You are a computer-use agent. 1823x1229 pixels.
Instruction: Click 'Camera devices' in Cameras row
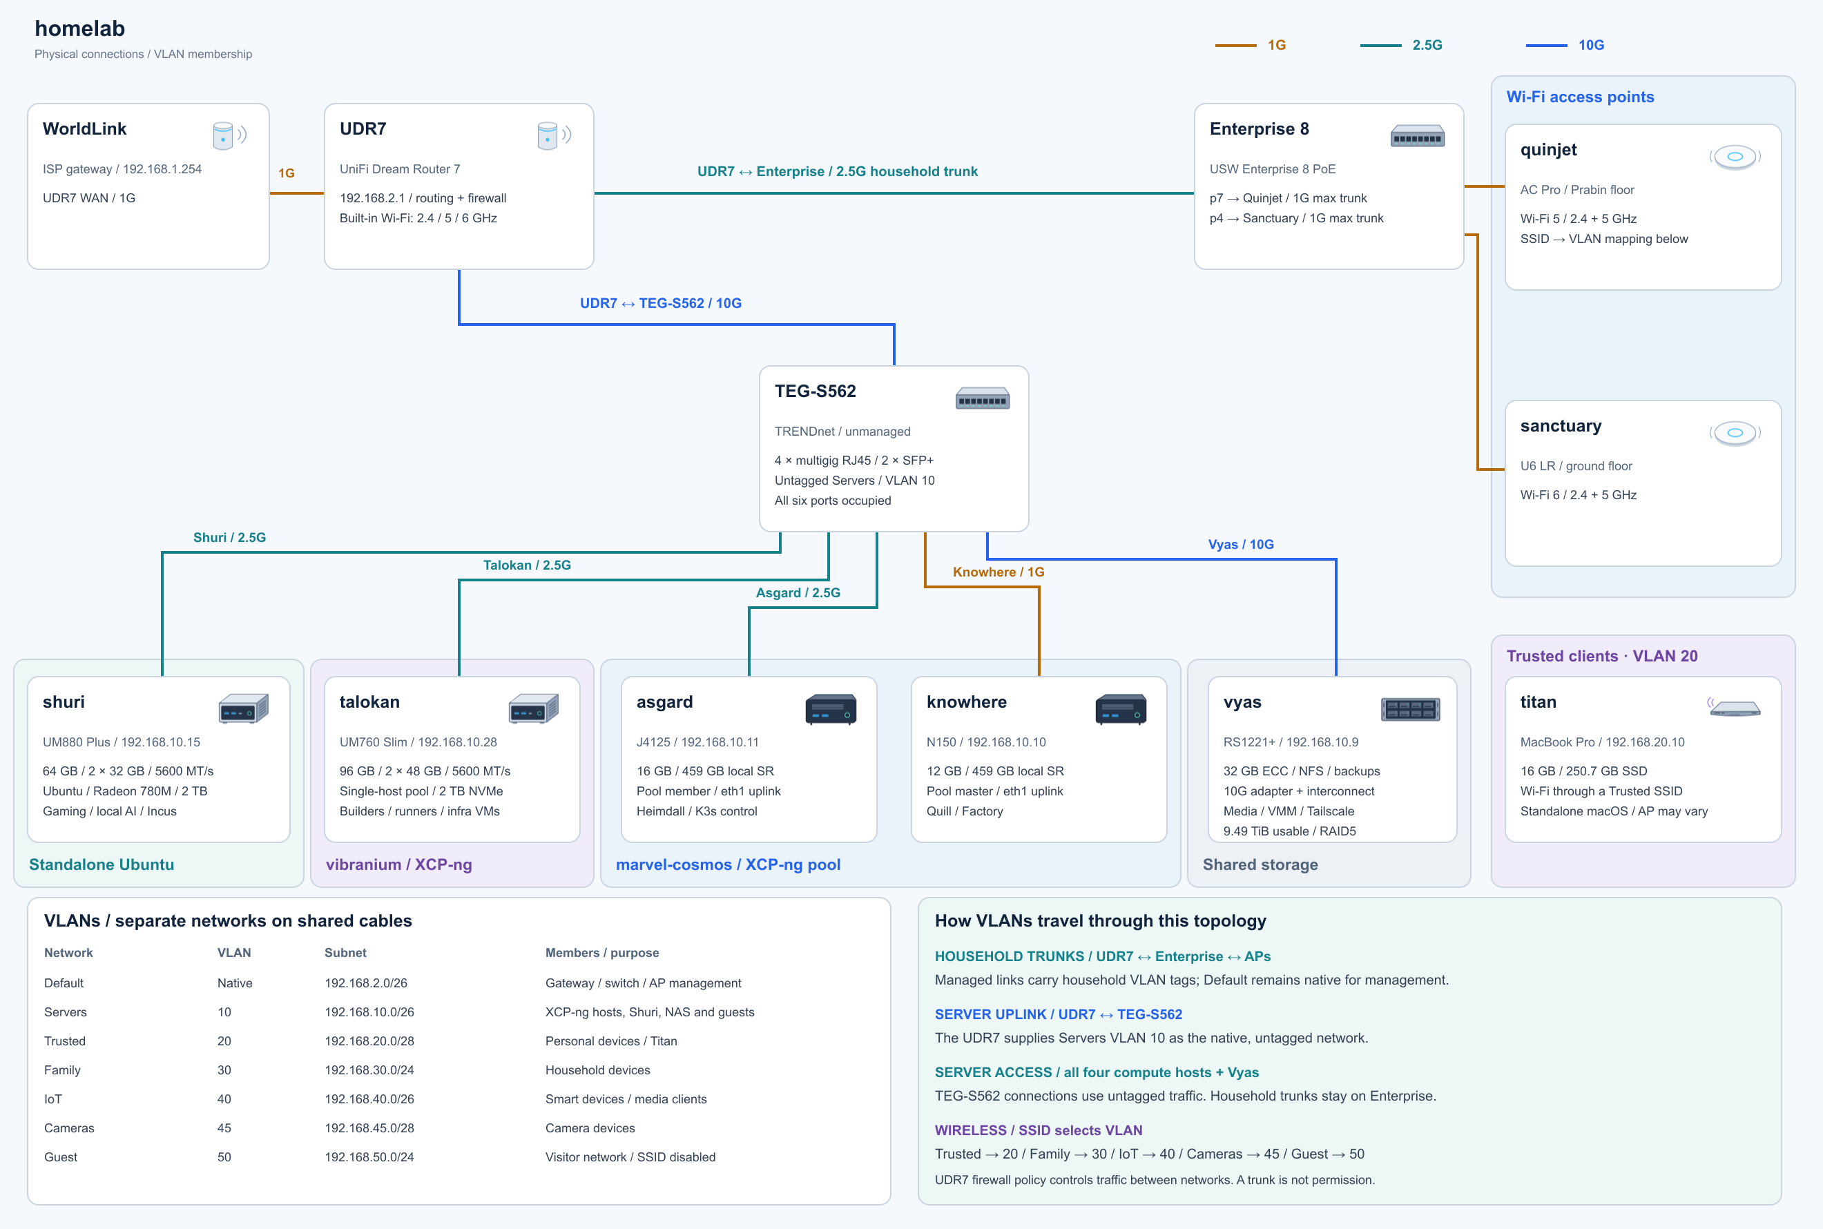pos(590,1128)
